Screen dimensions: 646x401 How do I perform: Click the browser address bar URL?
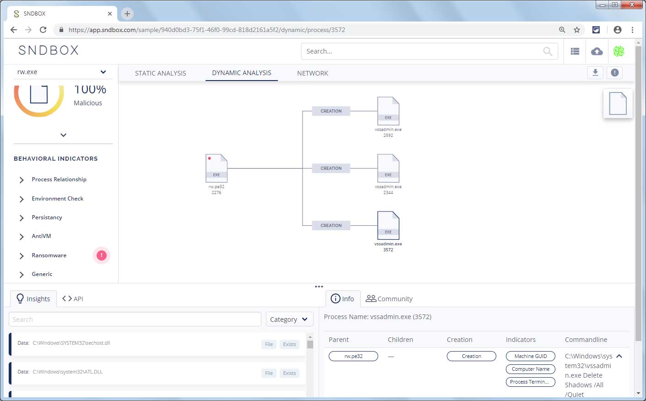207,30
